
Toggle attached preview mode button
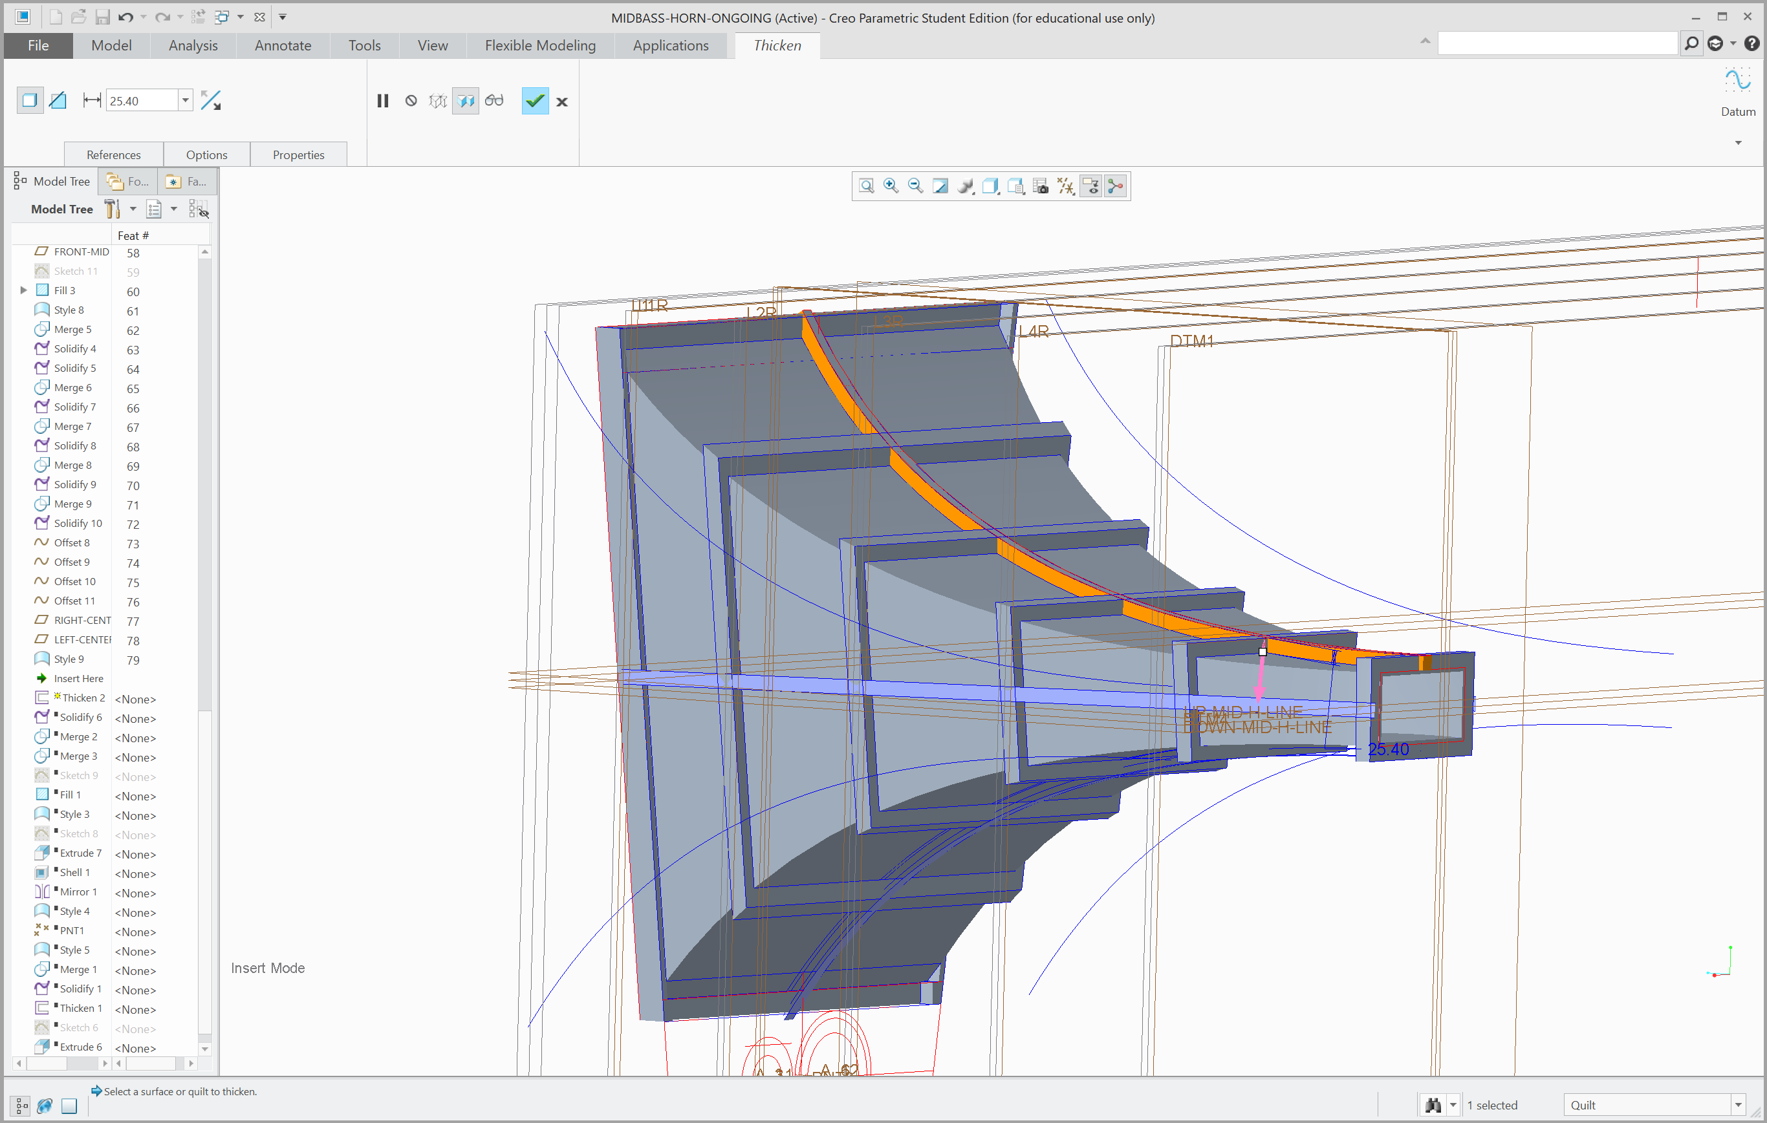point(465,100)
